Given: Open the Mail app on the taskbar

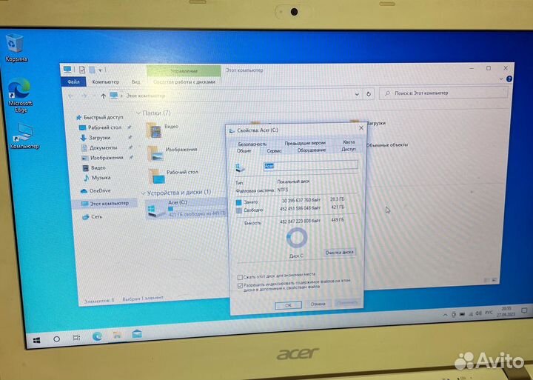Looking at the screenshot, I should (137, 334).
